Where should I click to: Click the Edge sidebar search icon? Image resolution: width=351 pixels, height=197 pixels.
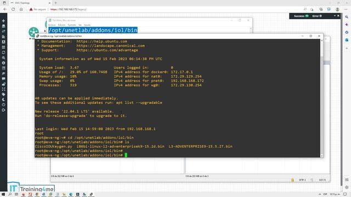tap(347, 17)
